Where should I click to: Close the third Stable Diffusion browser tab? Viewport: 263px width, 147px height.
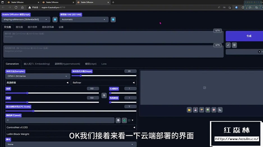point(108,2)
